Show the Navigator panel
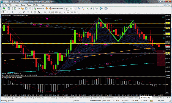This screenshot has width=172, height=103. point(23,8)
